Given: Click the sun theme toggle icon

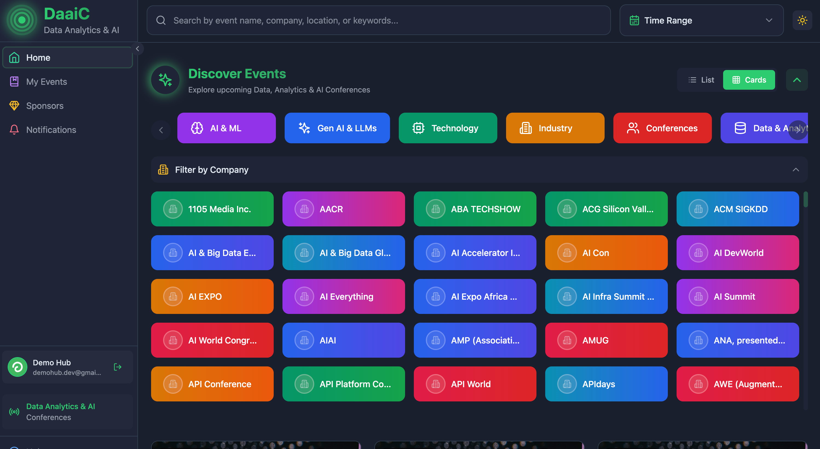Looking at the screenshot, I should (802, 20).
